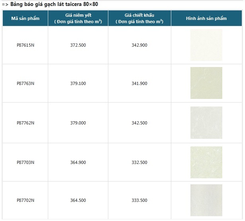The image size is (245, 221).
Task: View the P87703N tile thumbnail
Action: [x=206, y=162]
